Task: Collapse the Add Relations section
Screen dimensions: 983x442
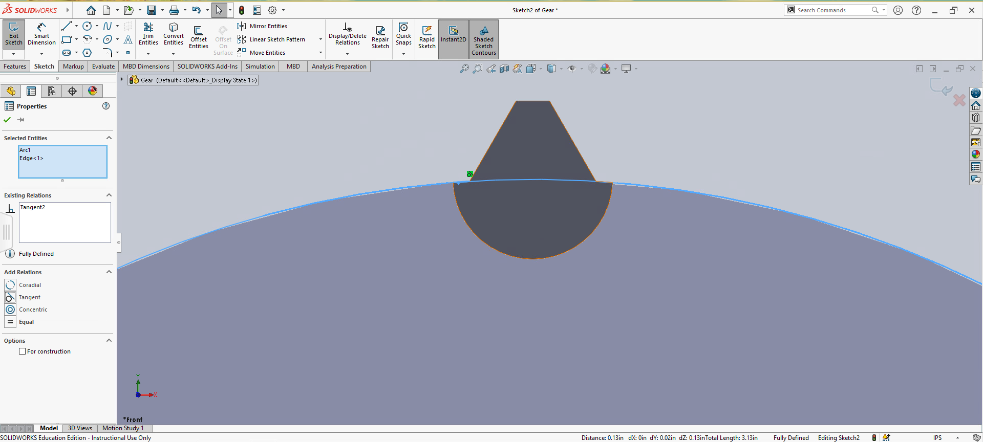Action: click(x=109, y=272)
